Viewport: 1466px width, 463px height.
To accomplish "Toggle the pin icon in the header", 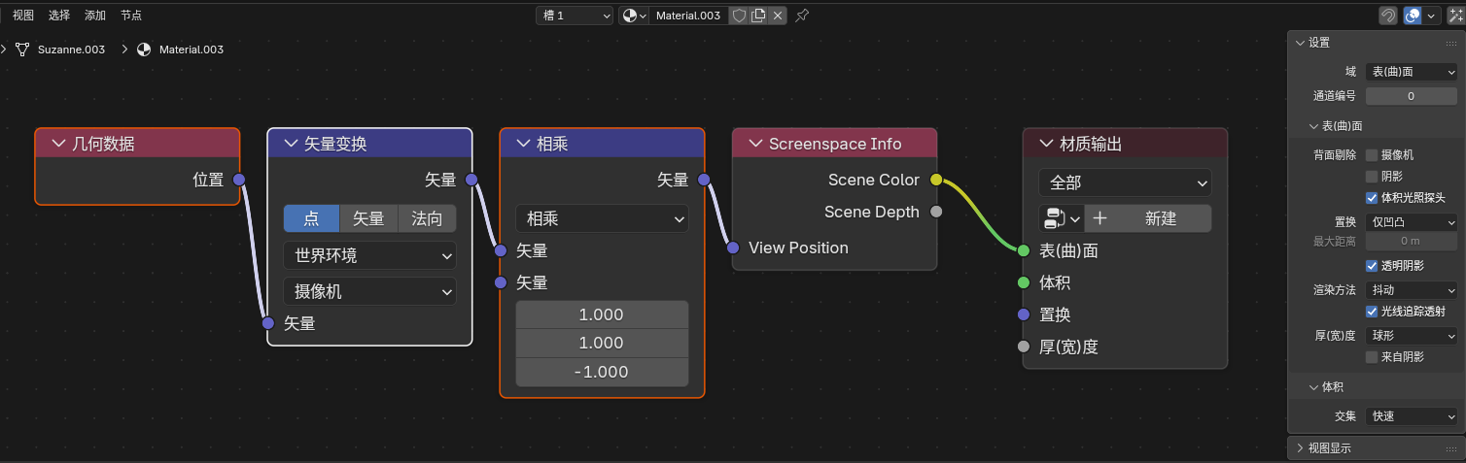I will click(802, 16).
